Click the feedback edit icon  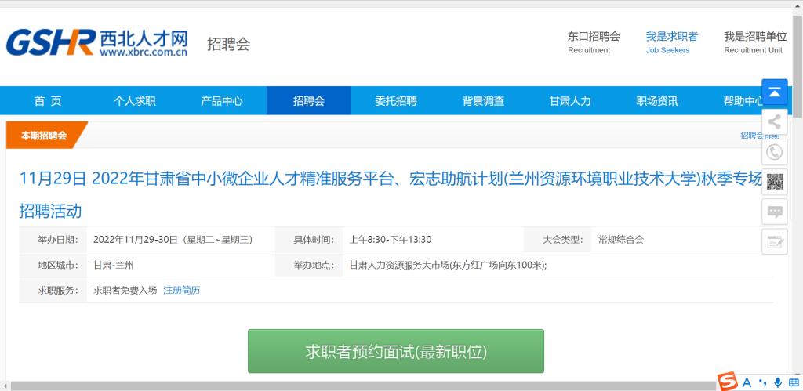pos(774,241)
